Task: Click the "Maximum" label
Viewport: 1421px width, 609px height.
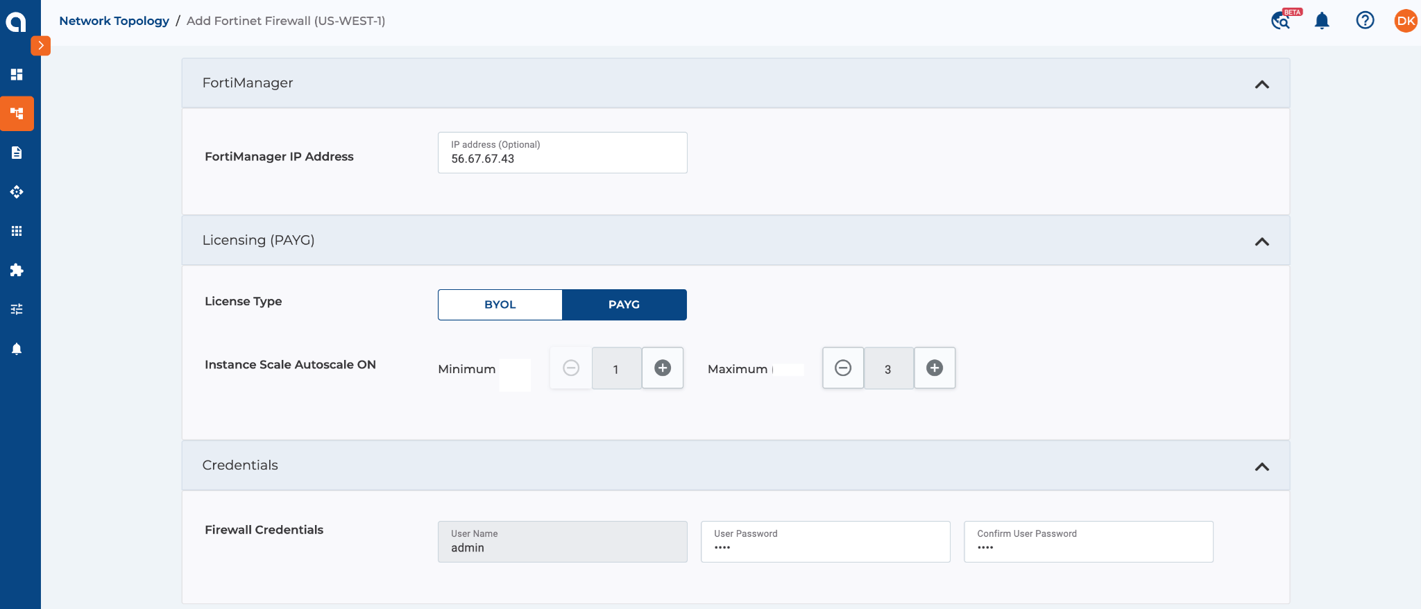Action: click(x=738, y=369)
